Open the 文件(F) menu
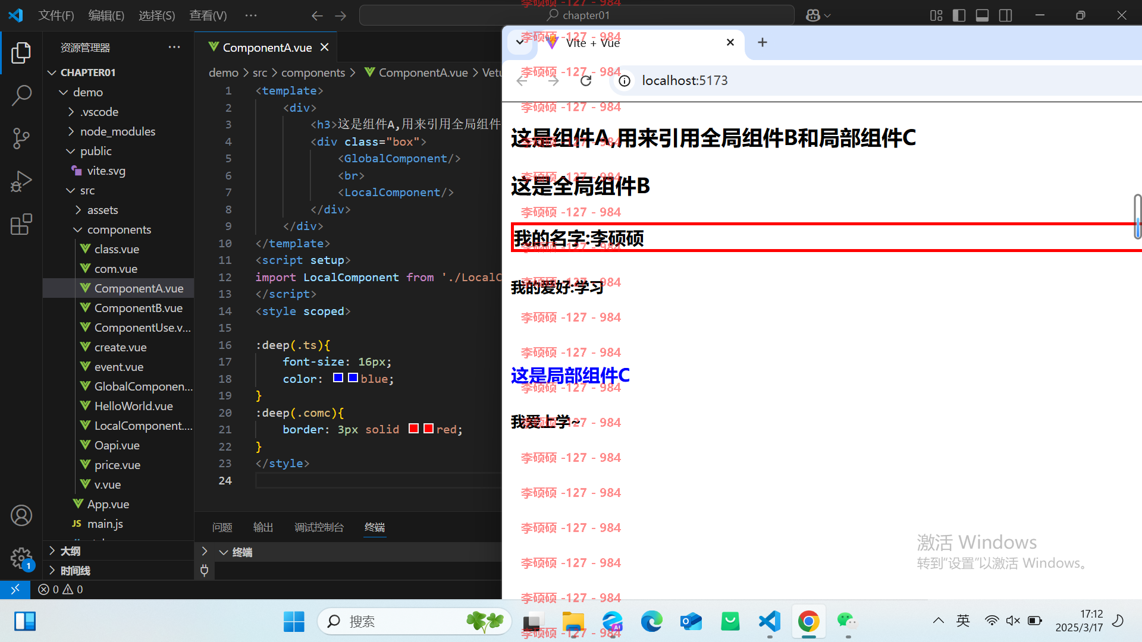This screenshot has height=642, width=1142. tap(56, 15)
